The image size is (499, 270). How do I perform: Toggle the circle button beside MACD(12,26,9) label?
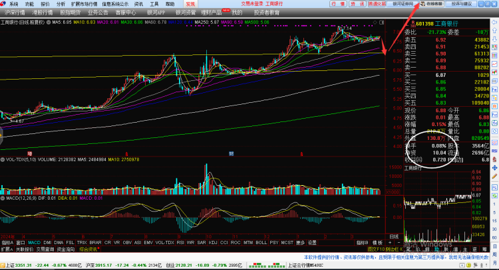pyautogui.click(x=3, y=198)
